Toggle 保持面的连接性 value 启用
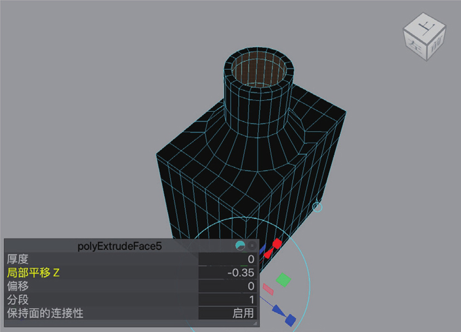Image resolution: width=461 pixels, height=332 pixels. (228, 313)
